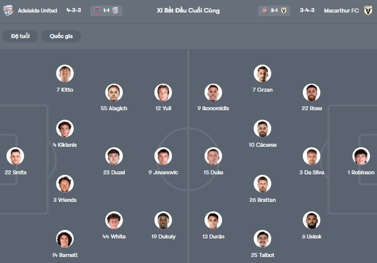Open Cáceres' player avatar
The height and width of the screenshot is (263, 377).
click(262, 129)
